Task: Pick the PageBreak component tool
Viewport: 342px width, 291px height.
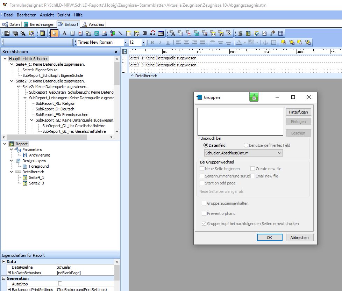Action: click(264, 33)
